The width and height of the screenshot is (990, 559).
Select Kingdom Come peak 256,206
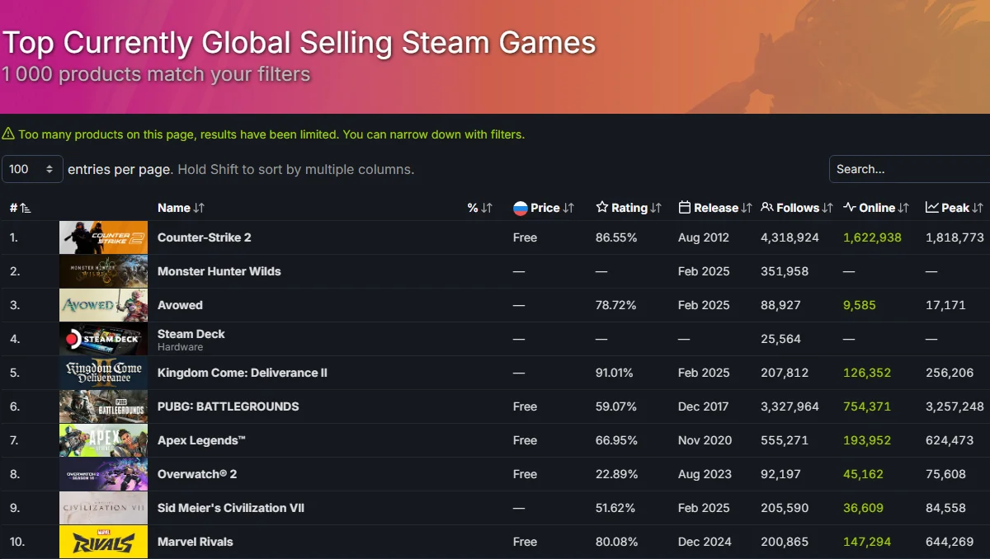click(x=950, y=373)
